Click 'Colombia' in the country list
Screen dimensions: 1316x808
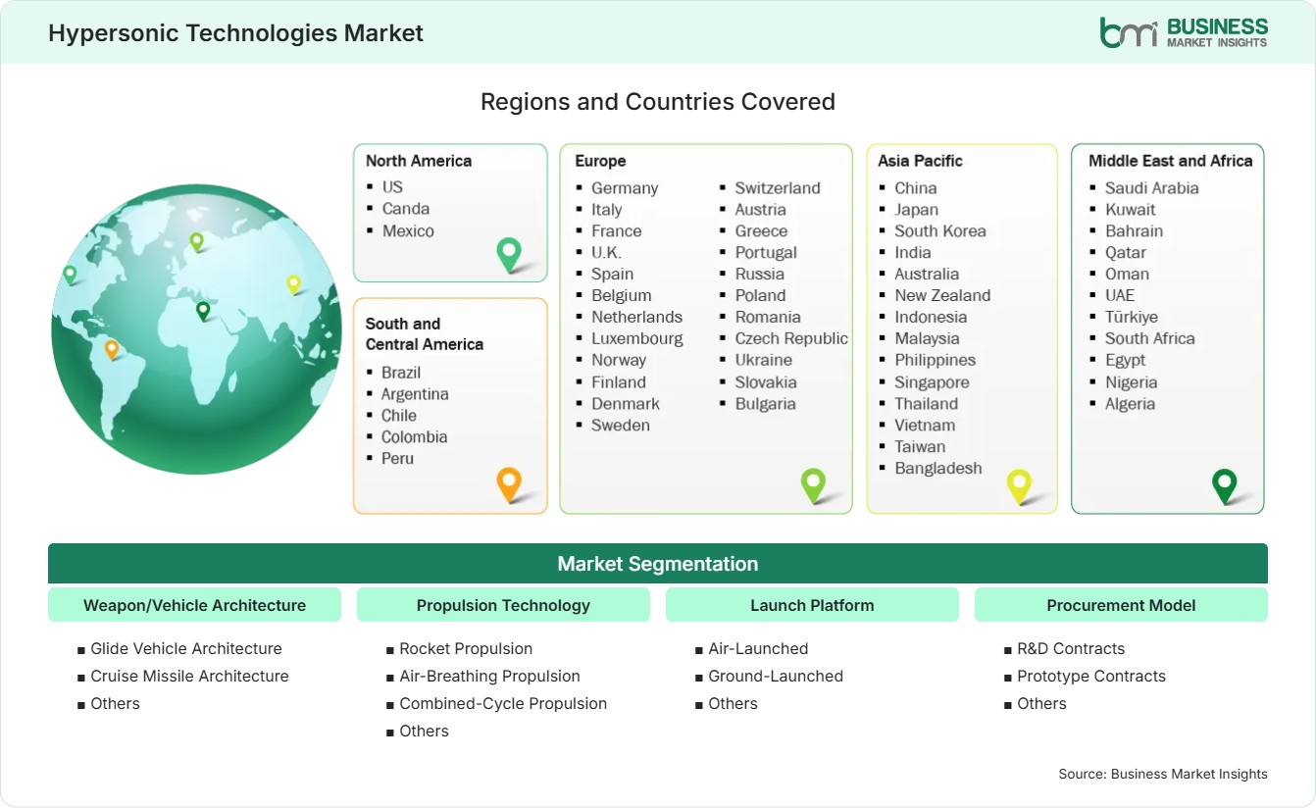pyautogui.click(x=414, y=436)
